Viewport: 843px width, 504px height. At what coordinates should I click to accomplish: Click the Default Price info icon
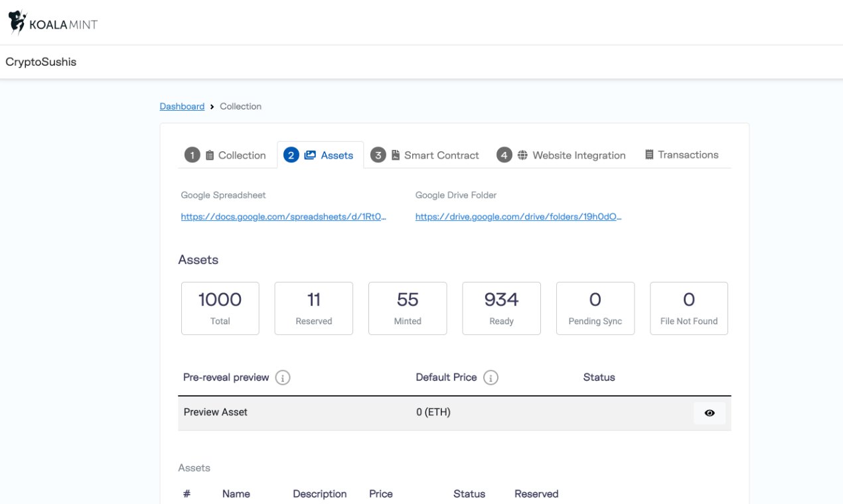(491, 378)
